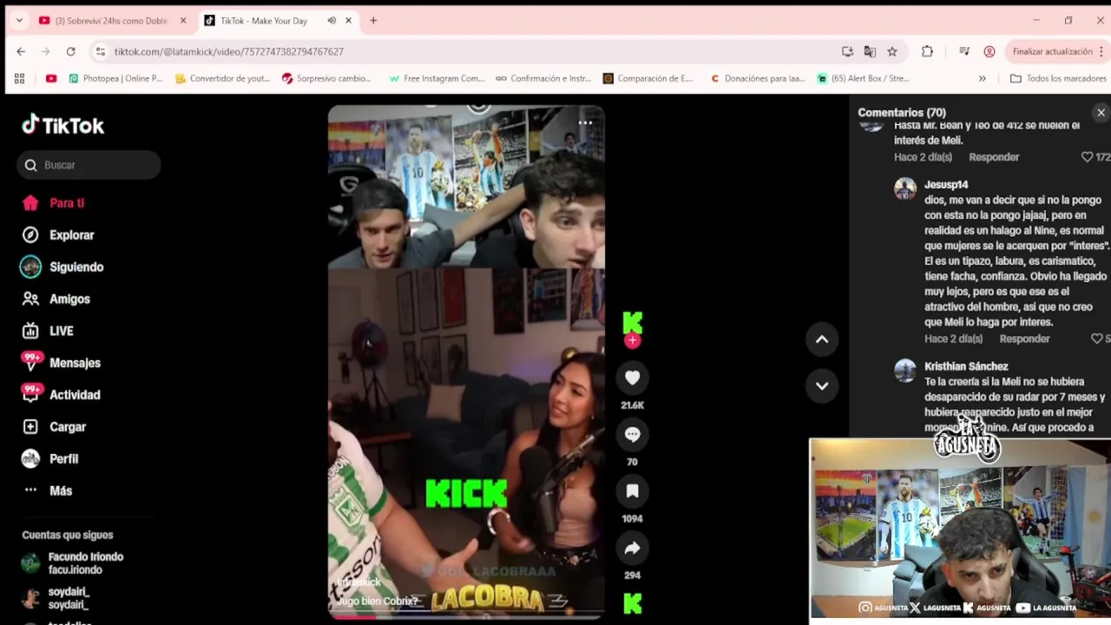Open the video three-dot options menu
Viewport: 1111px width, 625px height.
tap(585, 122)
